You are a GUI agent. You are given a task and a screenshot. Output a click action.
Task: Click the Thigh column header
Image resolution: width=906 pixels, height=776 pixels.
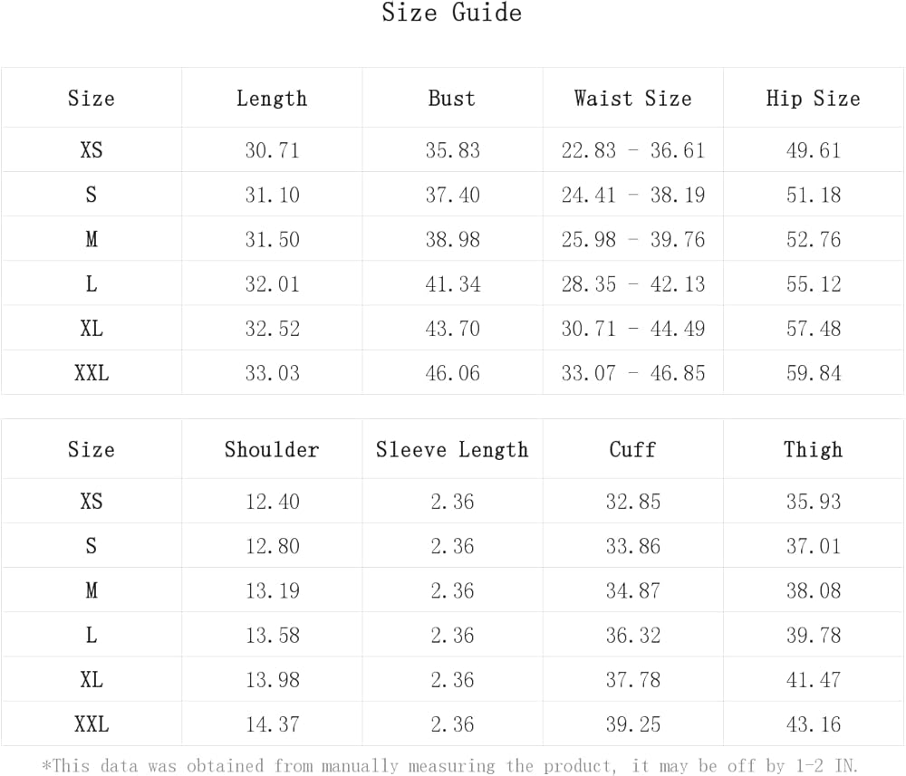coord(813,450)
